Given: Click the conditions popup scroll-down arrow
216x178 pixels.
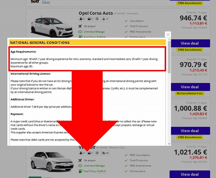Looking at the screenshot, I should (x=169, y=144).
